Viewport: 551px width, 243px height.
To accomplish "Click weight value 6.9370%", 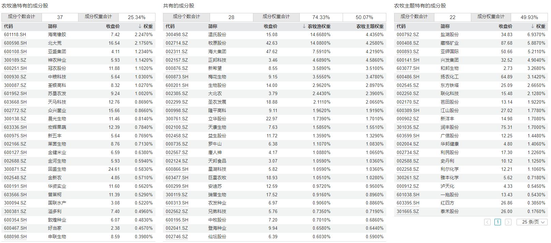I will click(536, 35).
